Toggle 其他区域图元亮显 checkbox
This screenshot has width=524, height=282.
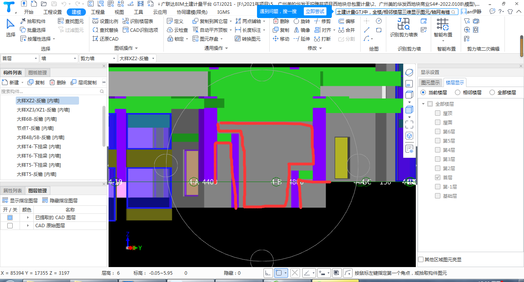coord(421,259)
